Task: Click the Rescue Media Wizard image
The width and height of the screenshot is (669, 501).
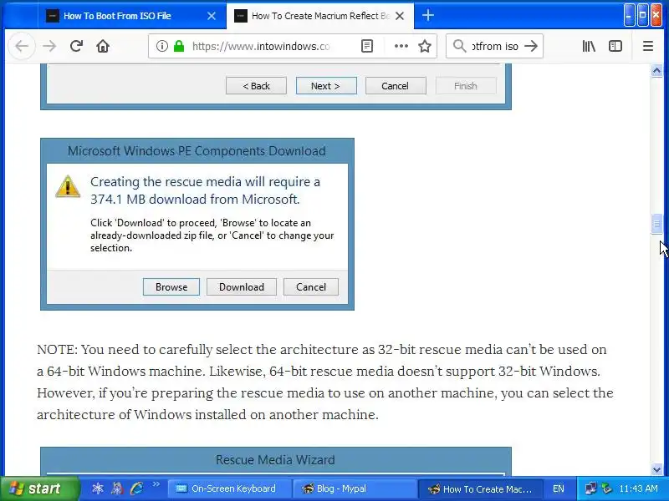Action: [276, 462]
